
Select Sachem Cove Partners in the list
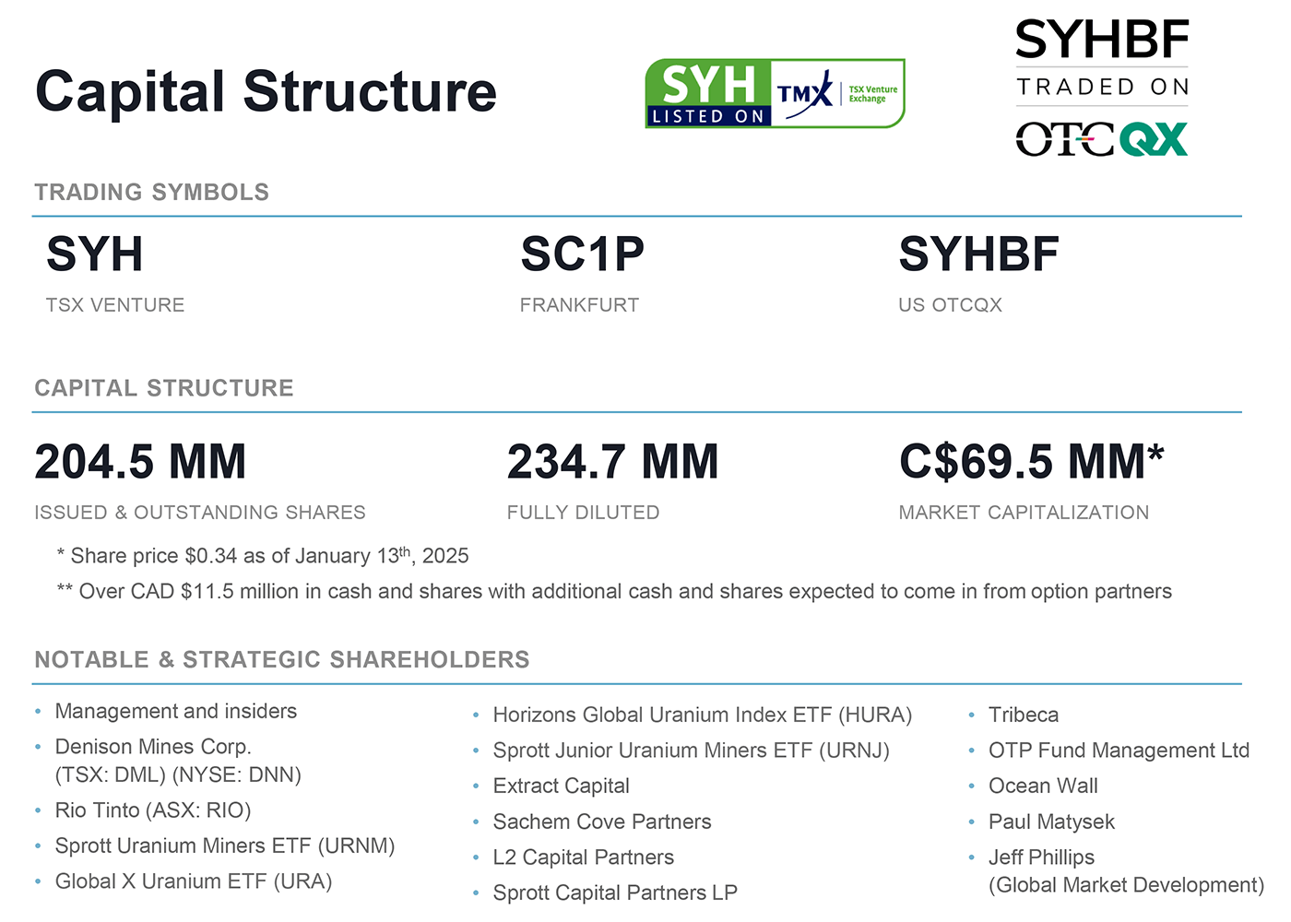pos(602,822)
